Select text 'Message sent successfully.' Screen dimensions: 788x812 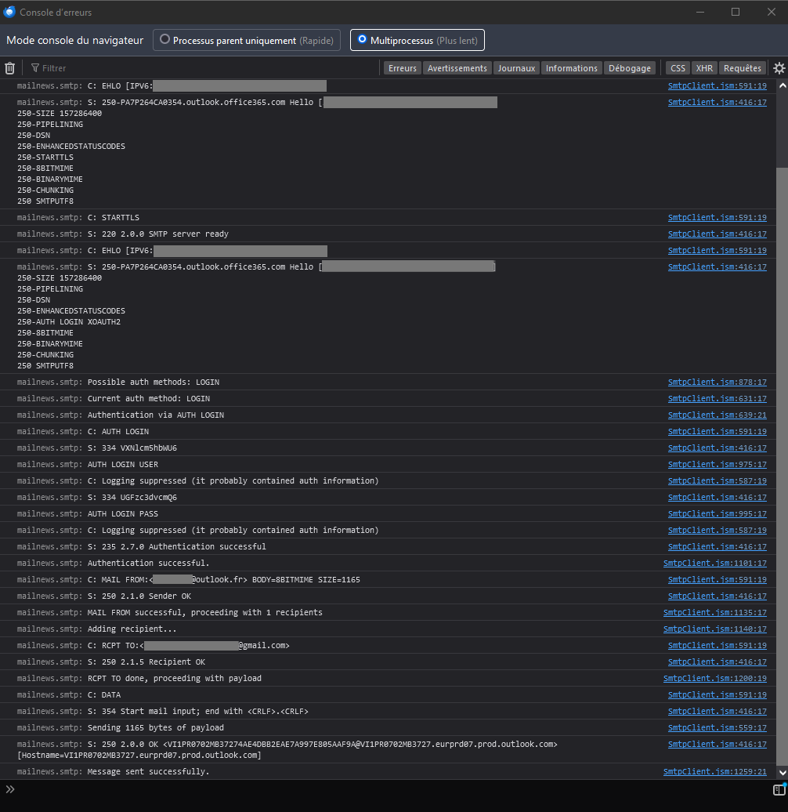click(x=149, y=771)
